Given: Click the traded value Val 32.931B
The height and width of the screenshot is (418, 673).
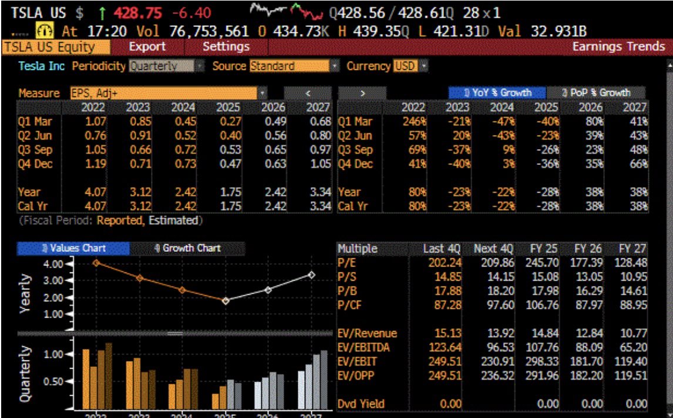Looking at the screenshot, I should coord(542,31).
